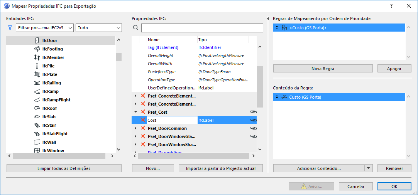Click the properties list vertical scrollbar thumb
This screenshot has width=418, height=195.
point(260,86)
